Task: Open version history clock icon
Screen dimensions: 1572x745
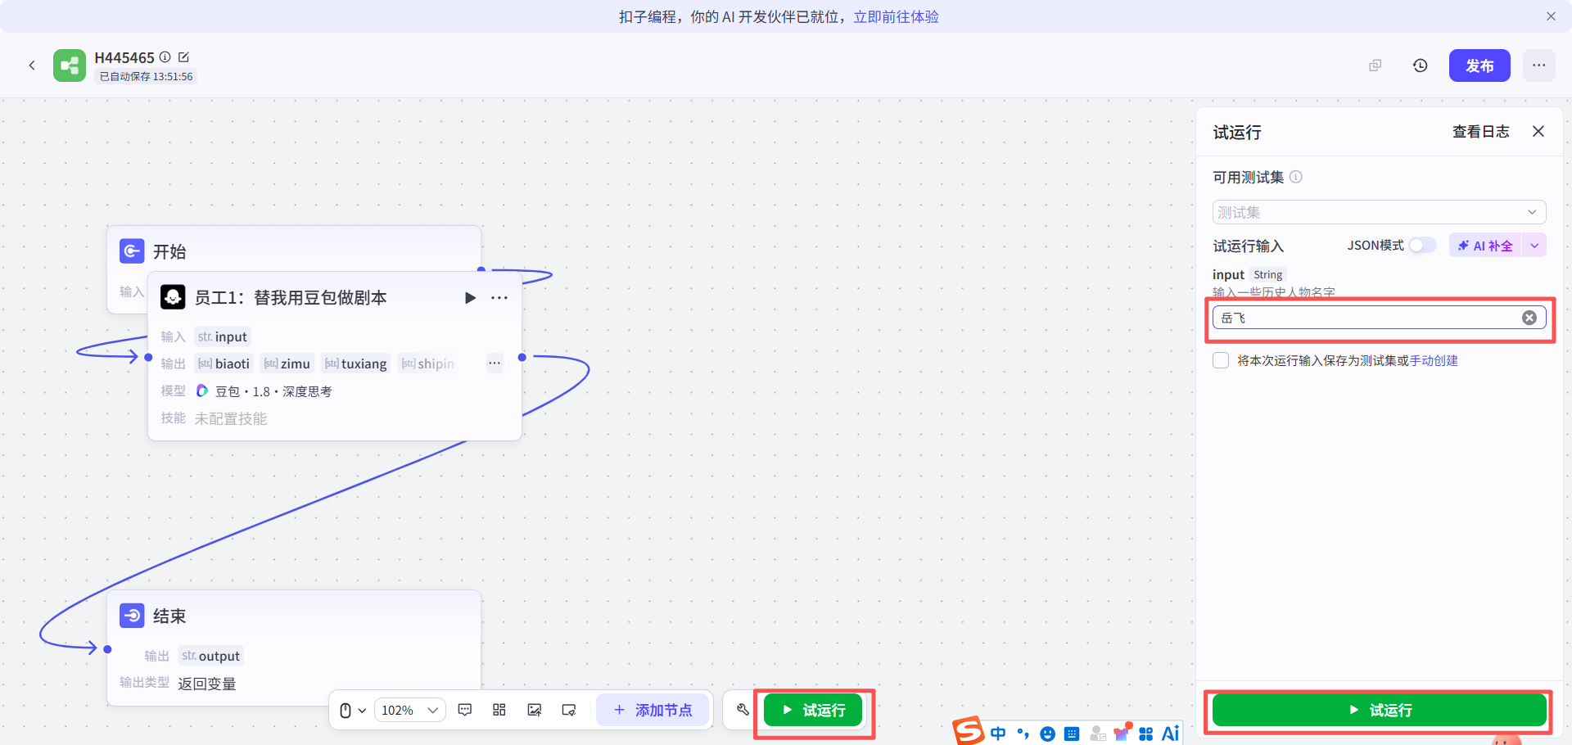Action: point(1421,65)
